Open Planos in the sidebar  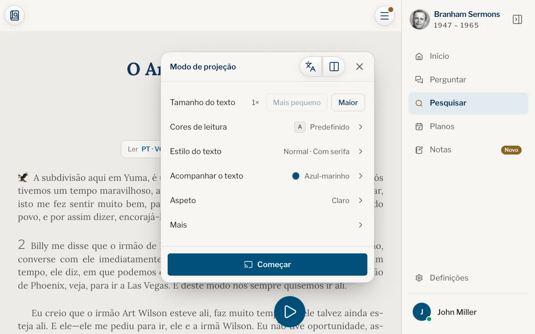click(468, 126)
